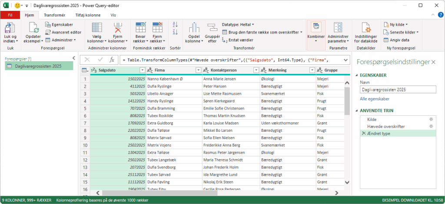Screen dimensions: 445x204
Task: Switch to the Hjem tab
Action: pos(30,15)
